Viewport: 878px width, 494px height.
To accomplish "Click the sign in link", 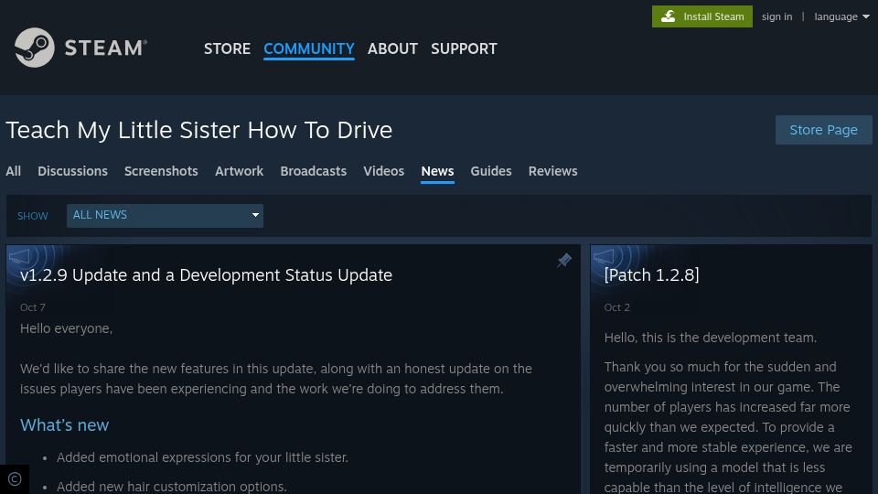I will (x=776, y=16).
